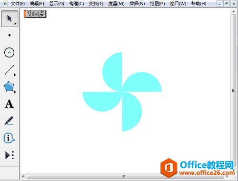Expand the Arrow tool flyout arrow
Viewport: 238px width, 181px height.
pos(15,24)
